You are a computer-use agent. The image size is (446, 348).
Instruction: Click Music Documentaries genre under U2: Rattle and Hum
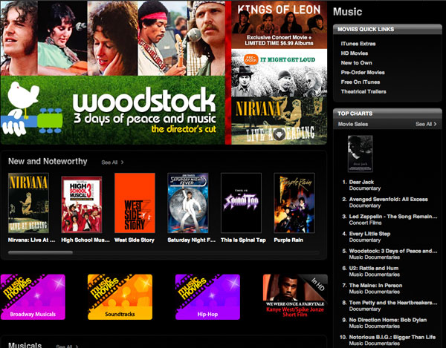coord(375,275)
